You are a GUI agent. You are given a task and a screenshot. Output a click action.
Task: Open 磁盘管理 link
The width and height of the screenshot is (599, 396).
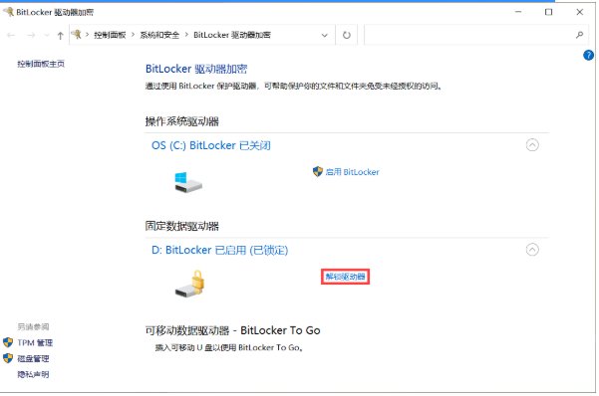click(33, 358)
